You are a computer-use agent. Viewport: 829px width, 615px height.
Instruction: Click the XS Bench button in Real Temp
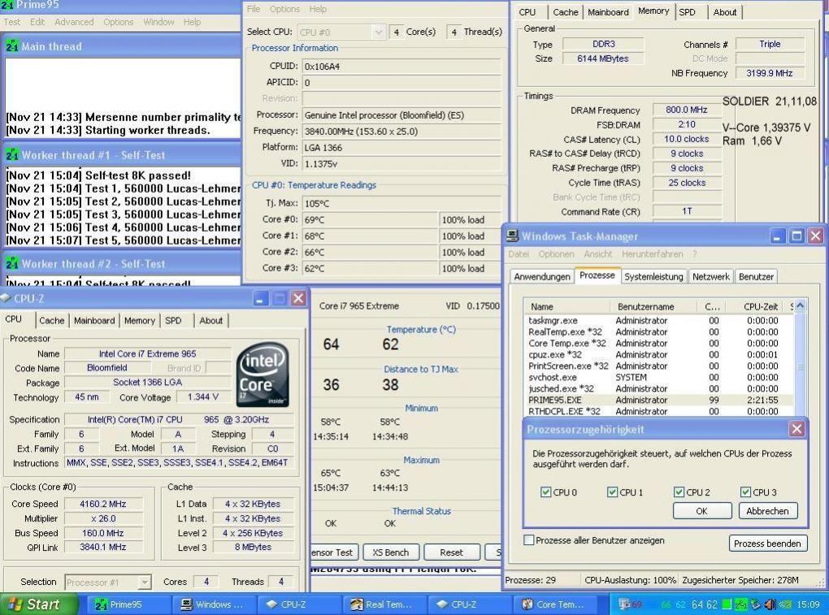[x=391, y=552]
